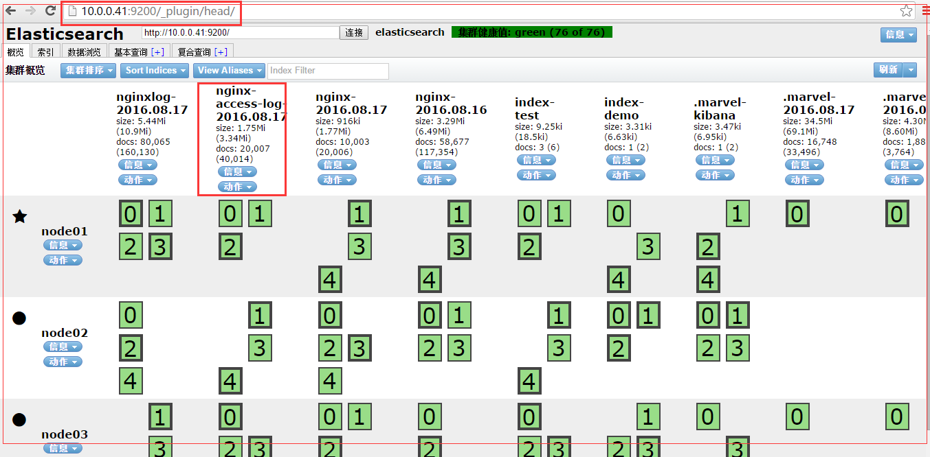Click the green cluster health status badge

[532, 32]
